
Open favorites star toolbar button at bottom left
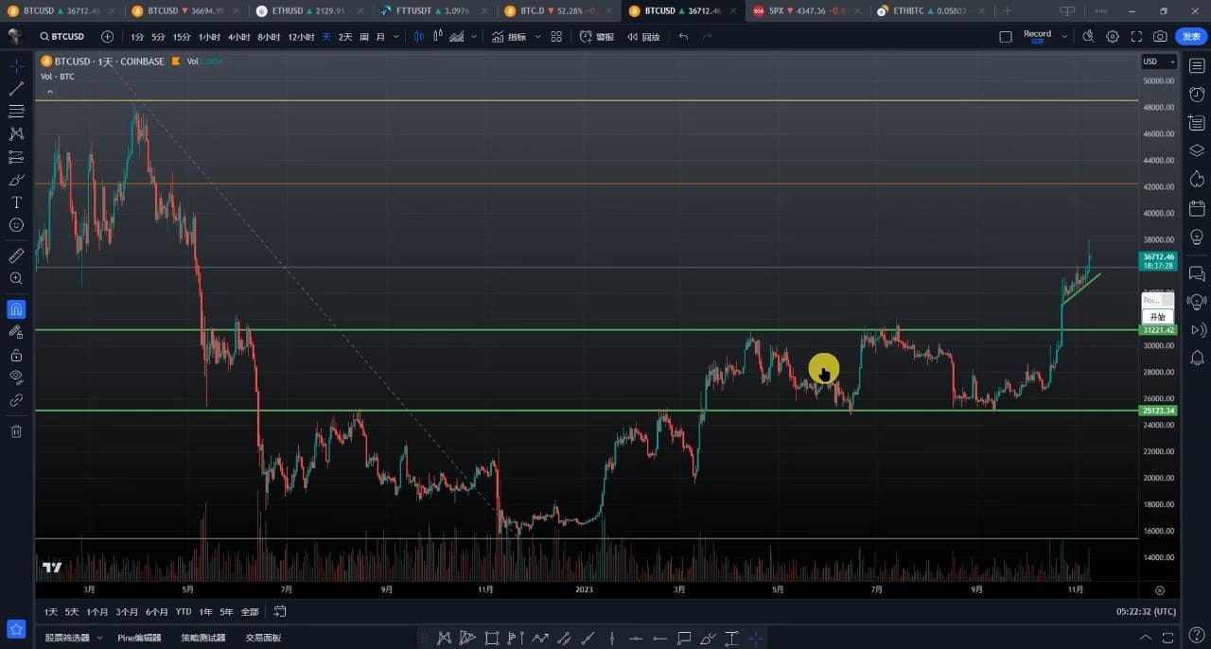click(16, 628)
